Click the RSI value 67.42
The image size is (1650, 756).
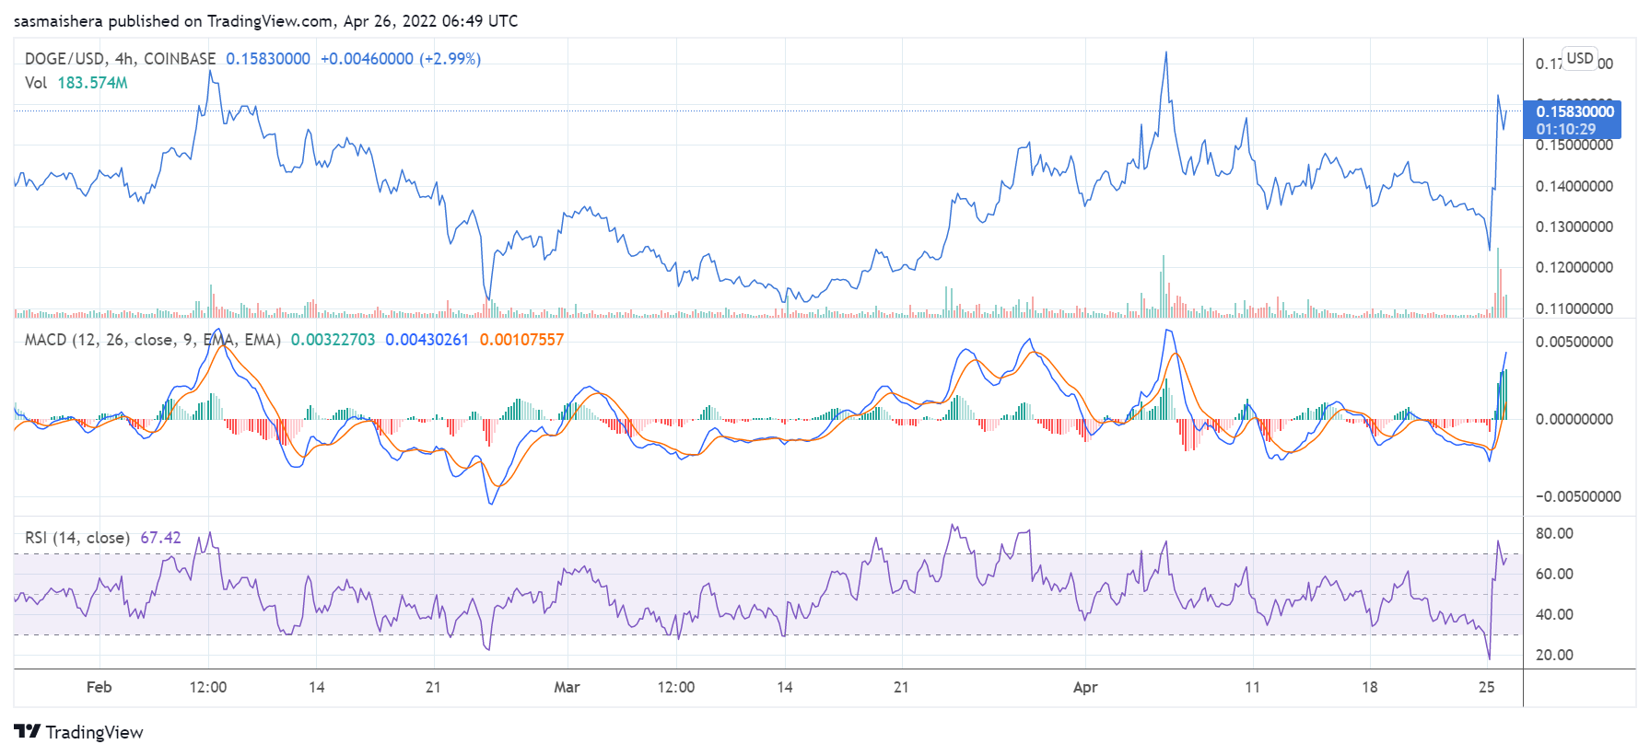coord(160,538)
